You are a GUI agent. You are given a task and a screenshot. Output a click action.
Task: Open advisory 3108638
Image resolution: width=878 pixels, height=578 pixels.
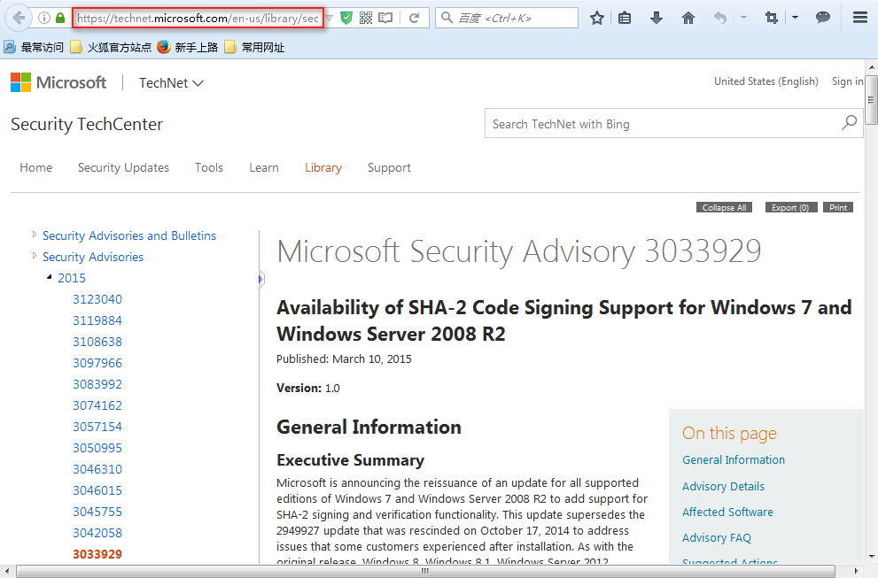[x=97, y=342]
